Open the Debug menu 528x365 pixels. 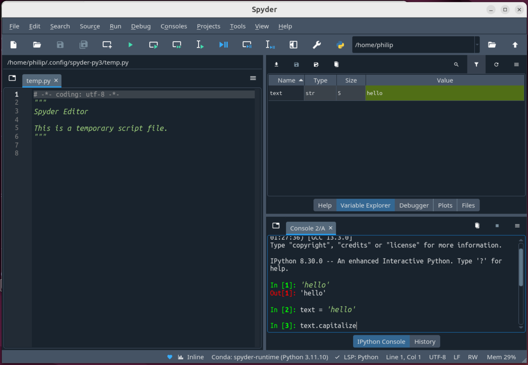[x=141, y=26]
